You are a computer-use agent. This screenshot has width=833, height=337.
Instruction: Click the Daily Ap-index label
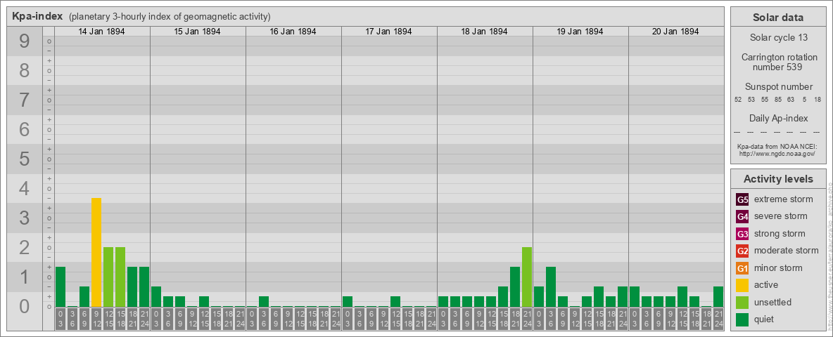778,119
